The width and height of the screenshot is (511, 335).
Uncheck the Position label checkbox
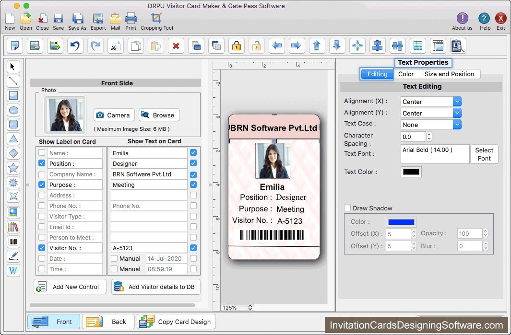pos(42,163)
